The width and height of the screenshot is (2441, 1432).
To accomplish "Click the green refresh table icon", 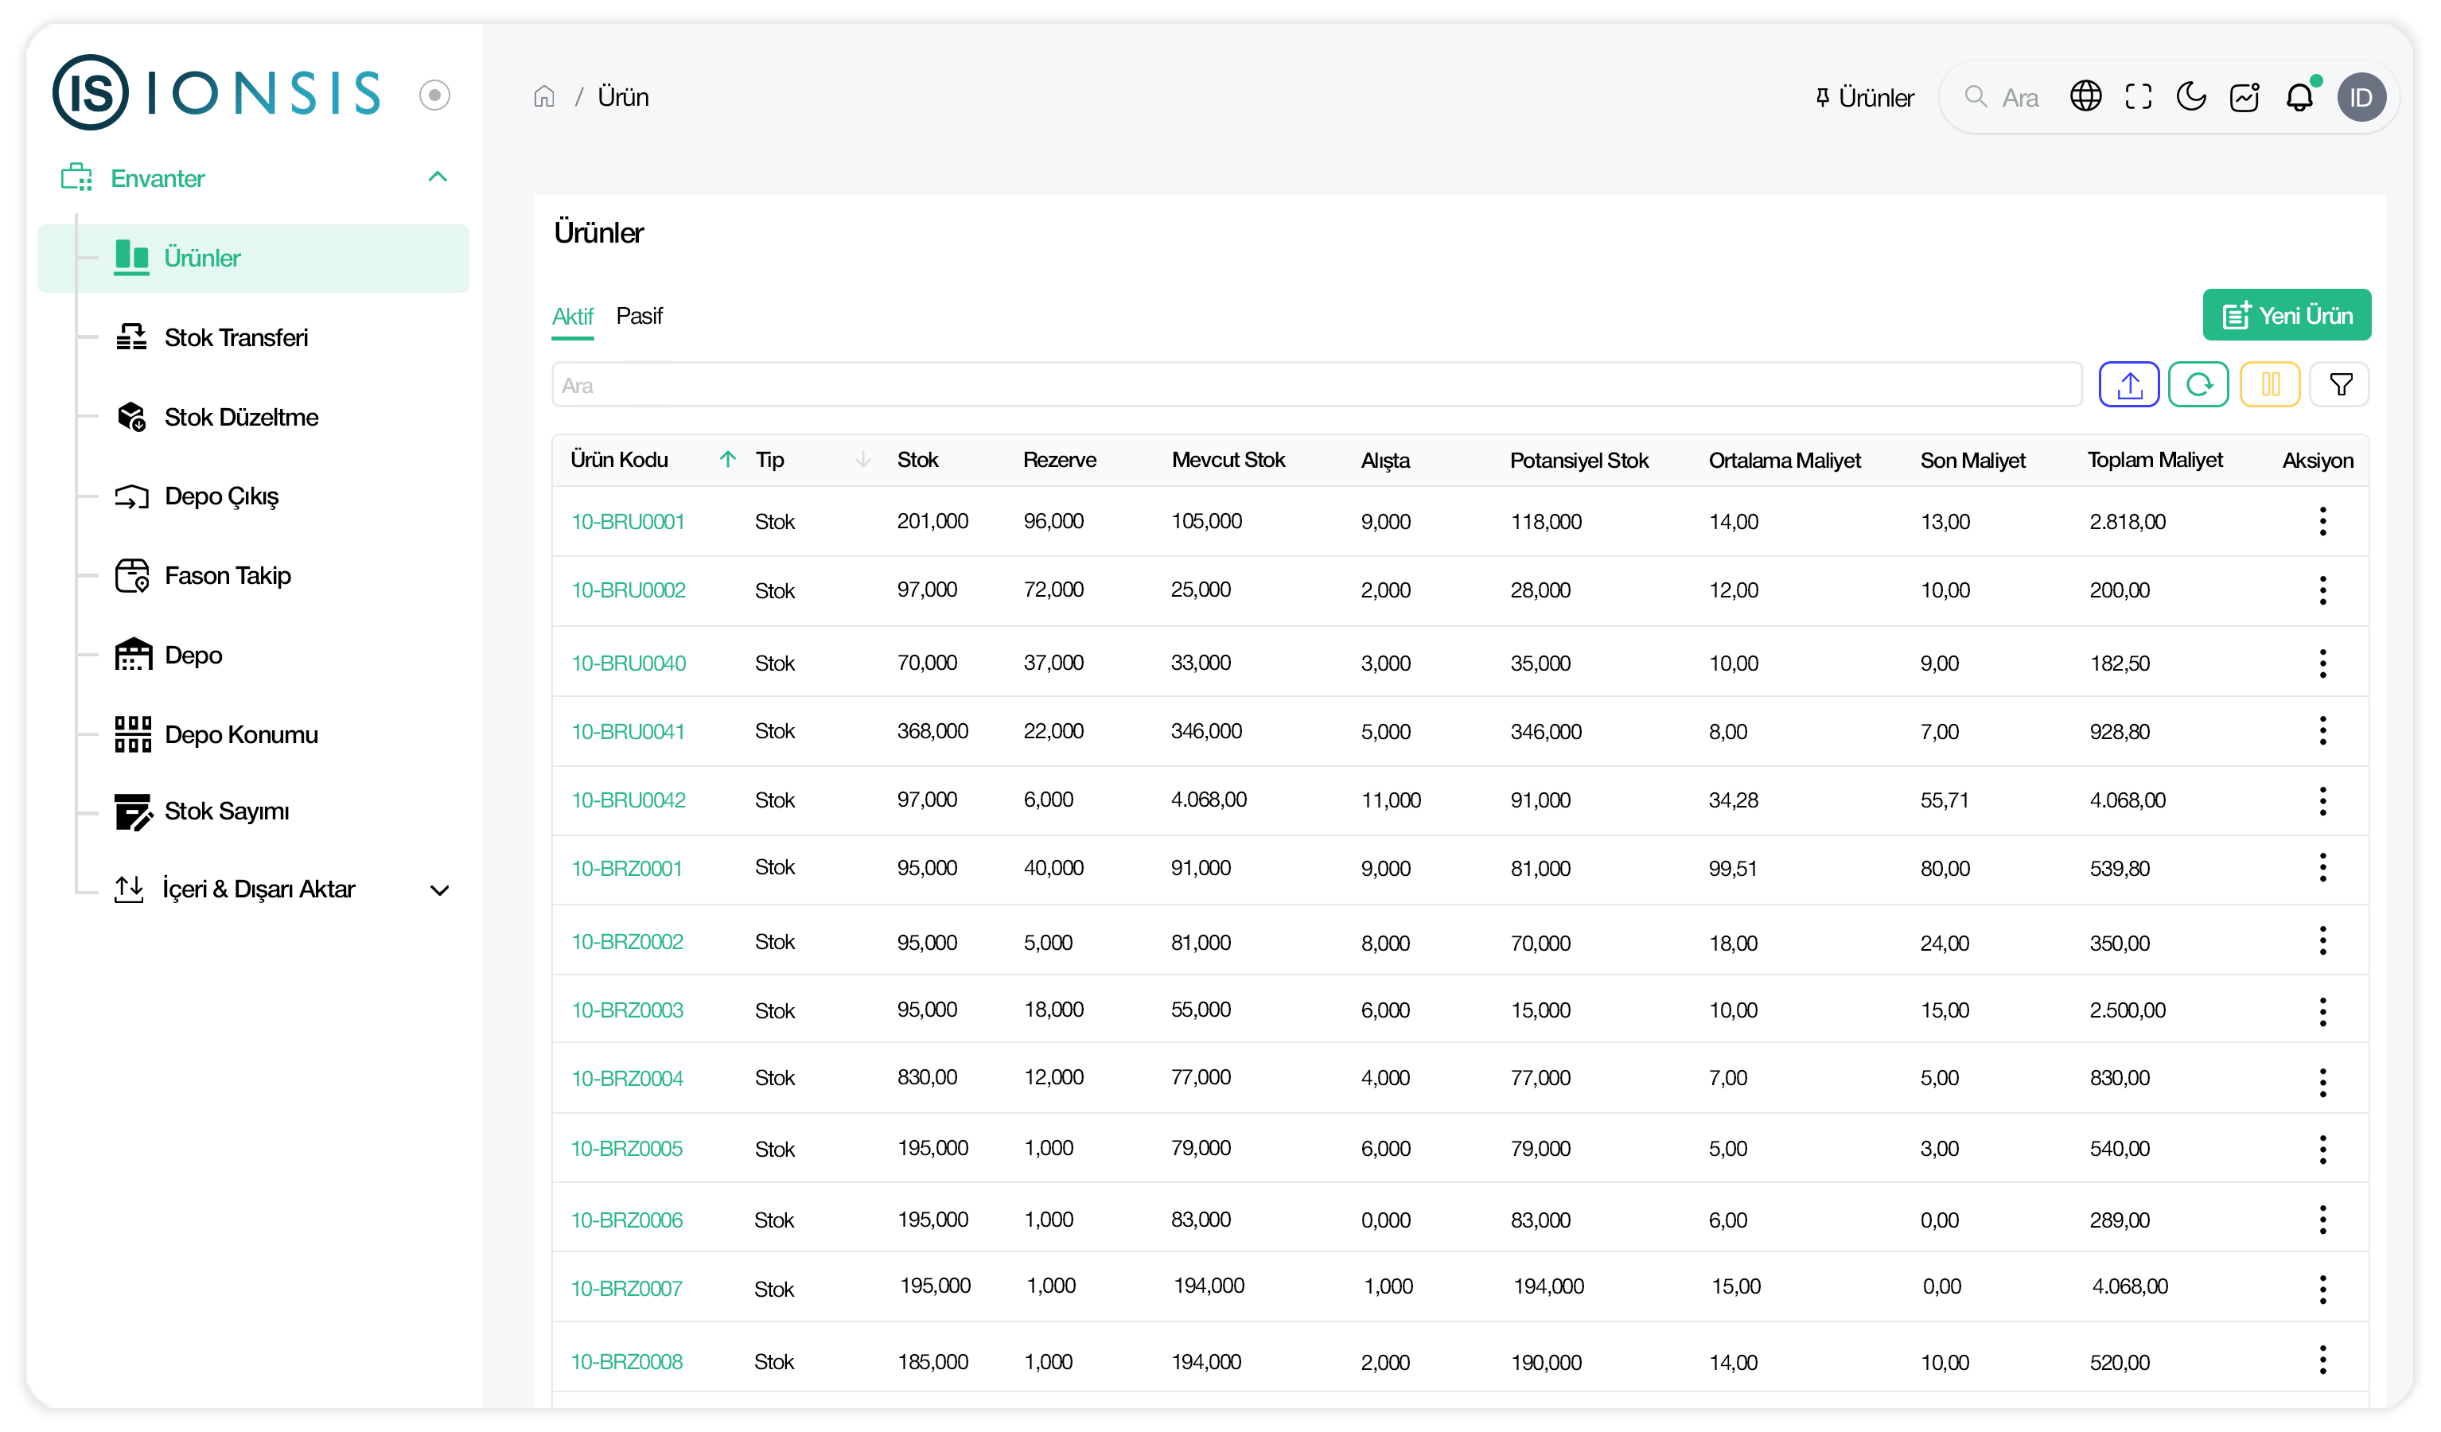I will (2198, 386).
